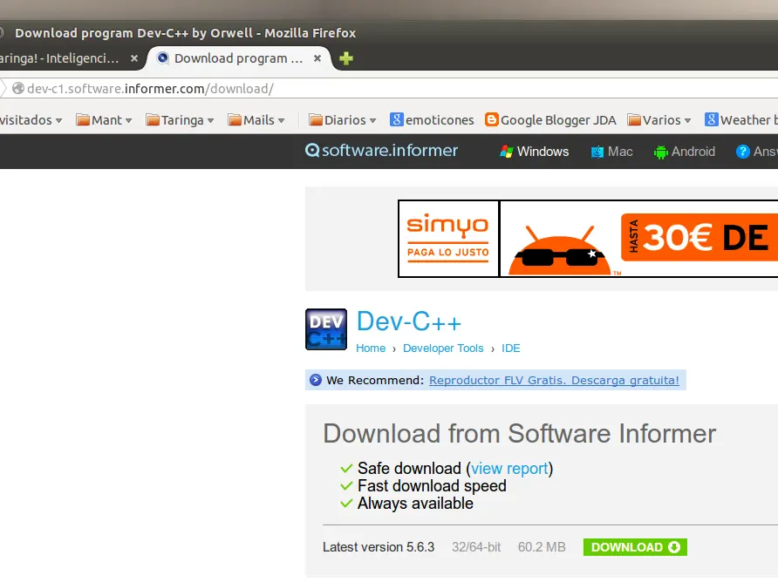
Task: Open the Windows section
Action: pos(535,152)
